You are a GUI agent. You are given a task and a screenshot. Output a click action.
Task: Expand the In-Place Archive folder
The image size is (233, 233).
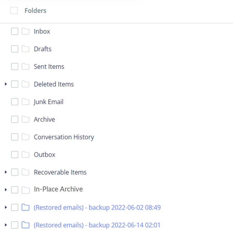point(5,190)
